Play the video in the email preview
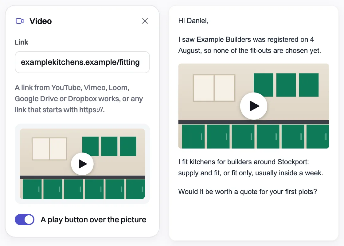 pyautogui.click(x=254, y=106)
